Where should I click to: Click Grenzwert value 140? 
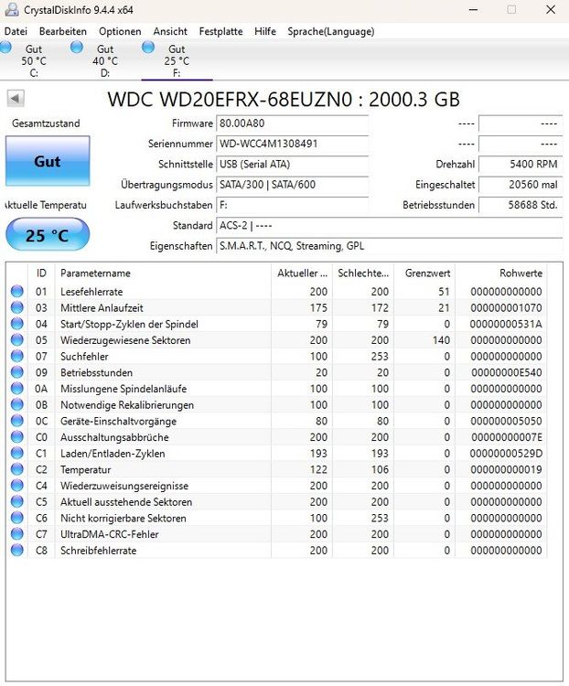441,340
